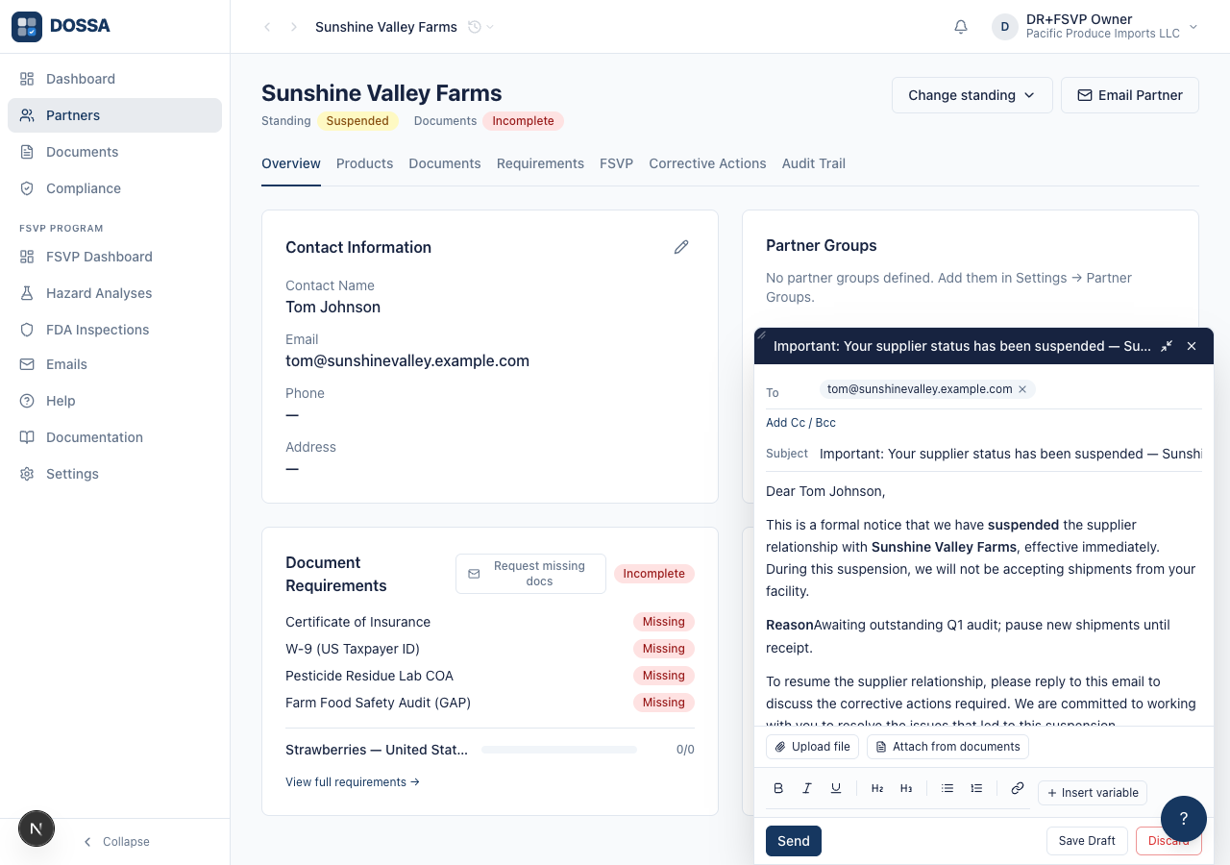Edit contact information with pencil icon

click(681, 247)
